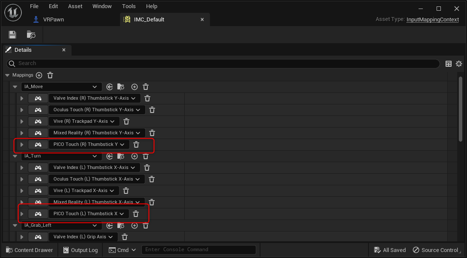Delete Valve Index (L) Thumbstick X-Axis binding
This screenshot has width=467, height=258.
click(147, 168)
